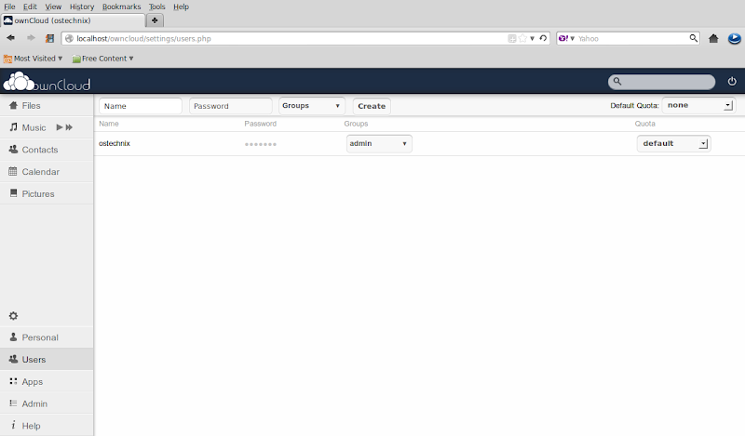This screenshot has height=436, width=745.
Task: Open a new tab with the plus button
Action: pyautogui.click(x=155, y=20)
